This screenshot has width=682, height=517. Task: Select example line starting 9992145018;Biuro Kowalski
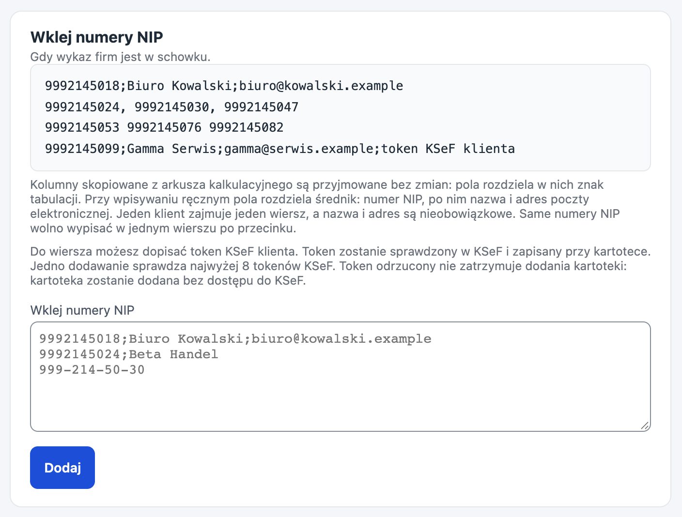point(224,86)
